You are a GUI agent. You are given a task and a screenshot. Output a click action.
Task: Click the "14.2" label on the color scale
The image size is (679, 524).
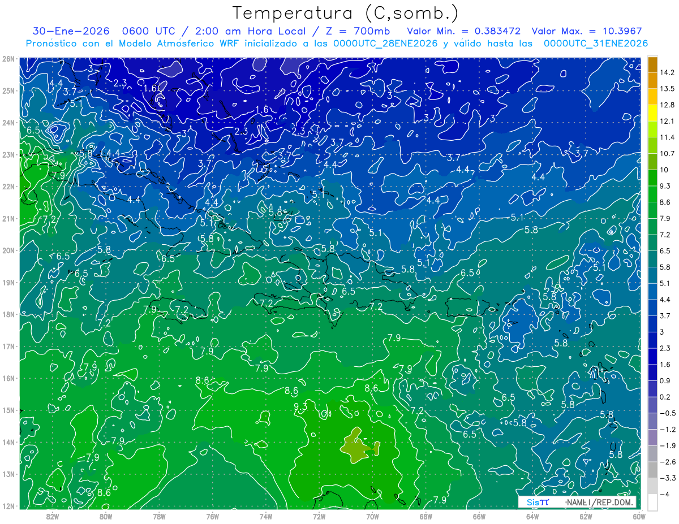point(668,72)
